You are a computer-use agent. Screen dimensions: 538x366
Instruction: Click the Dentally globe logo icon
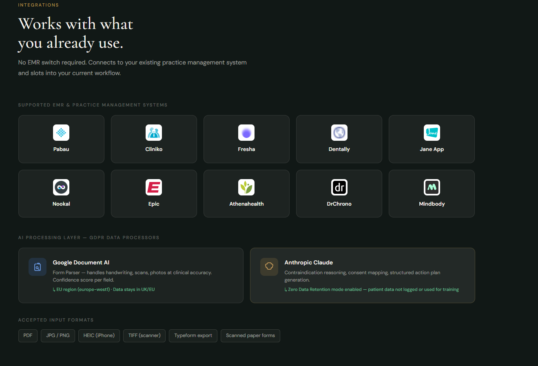pos(339,133)
